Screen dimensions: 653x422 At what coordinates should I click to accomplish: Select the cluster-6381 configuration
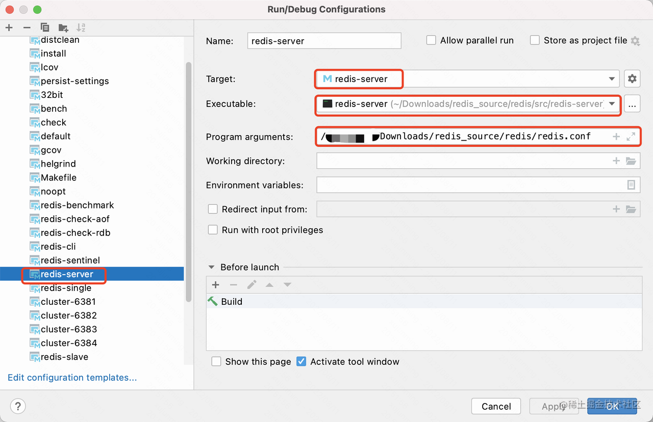pos(68,302)
